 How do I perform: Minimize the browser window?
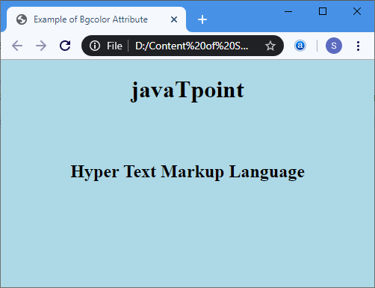click(288, 11)
